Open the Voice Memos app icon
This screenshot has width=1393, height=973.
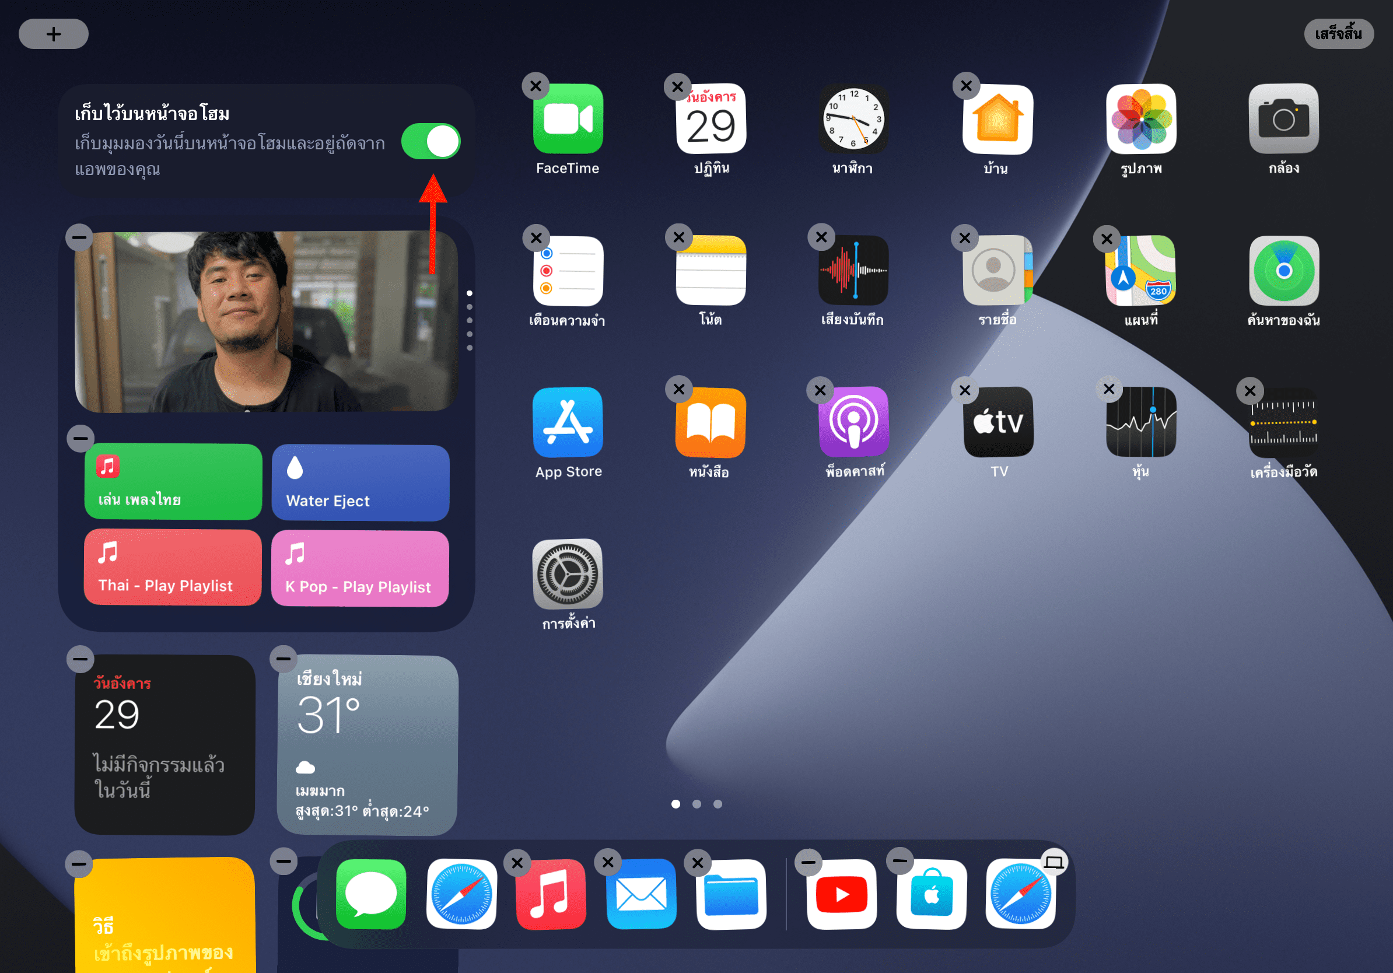point(853,271)
